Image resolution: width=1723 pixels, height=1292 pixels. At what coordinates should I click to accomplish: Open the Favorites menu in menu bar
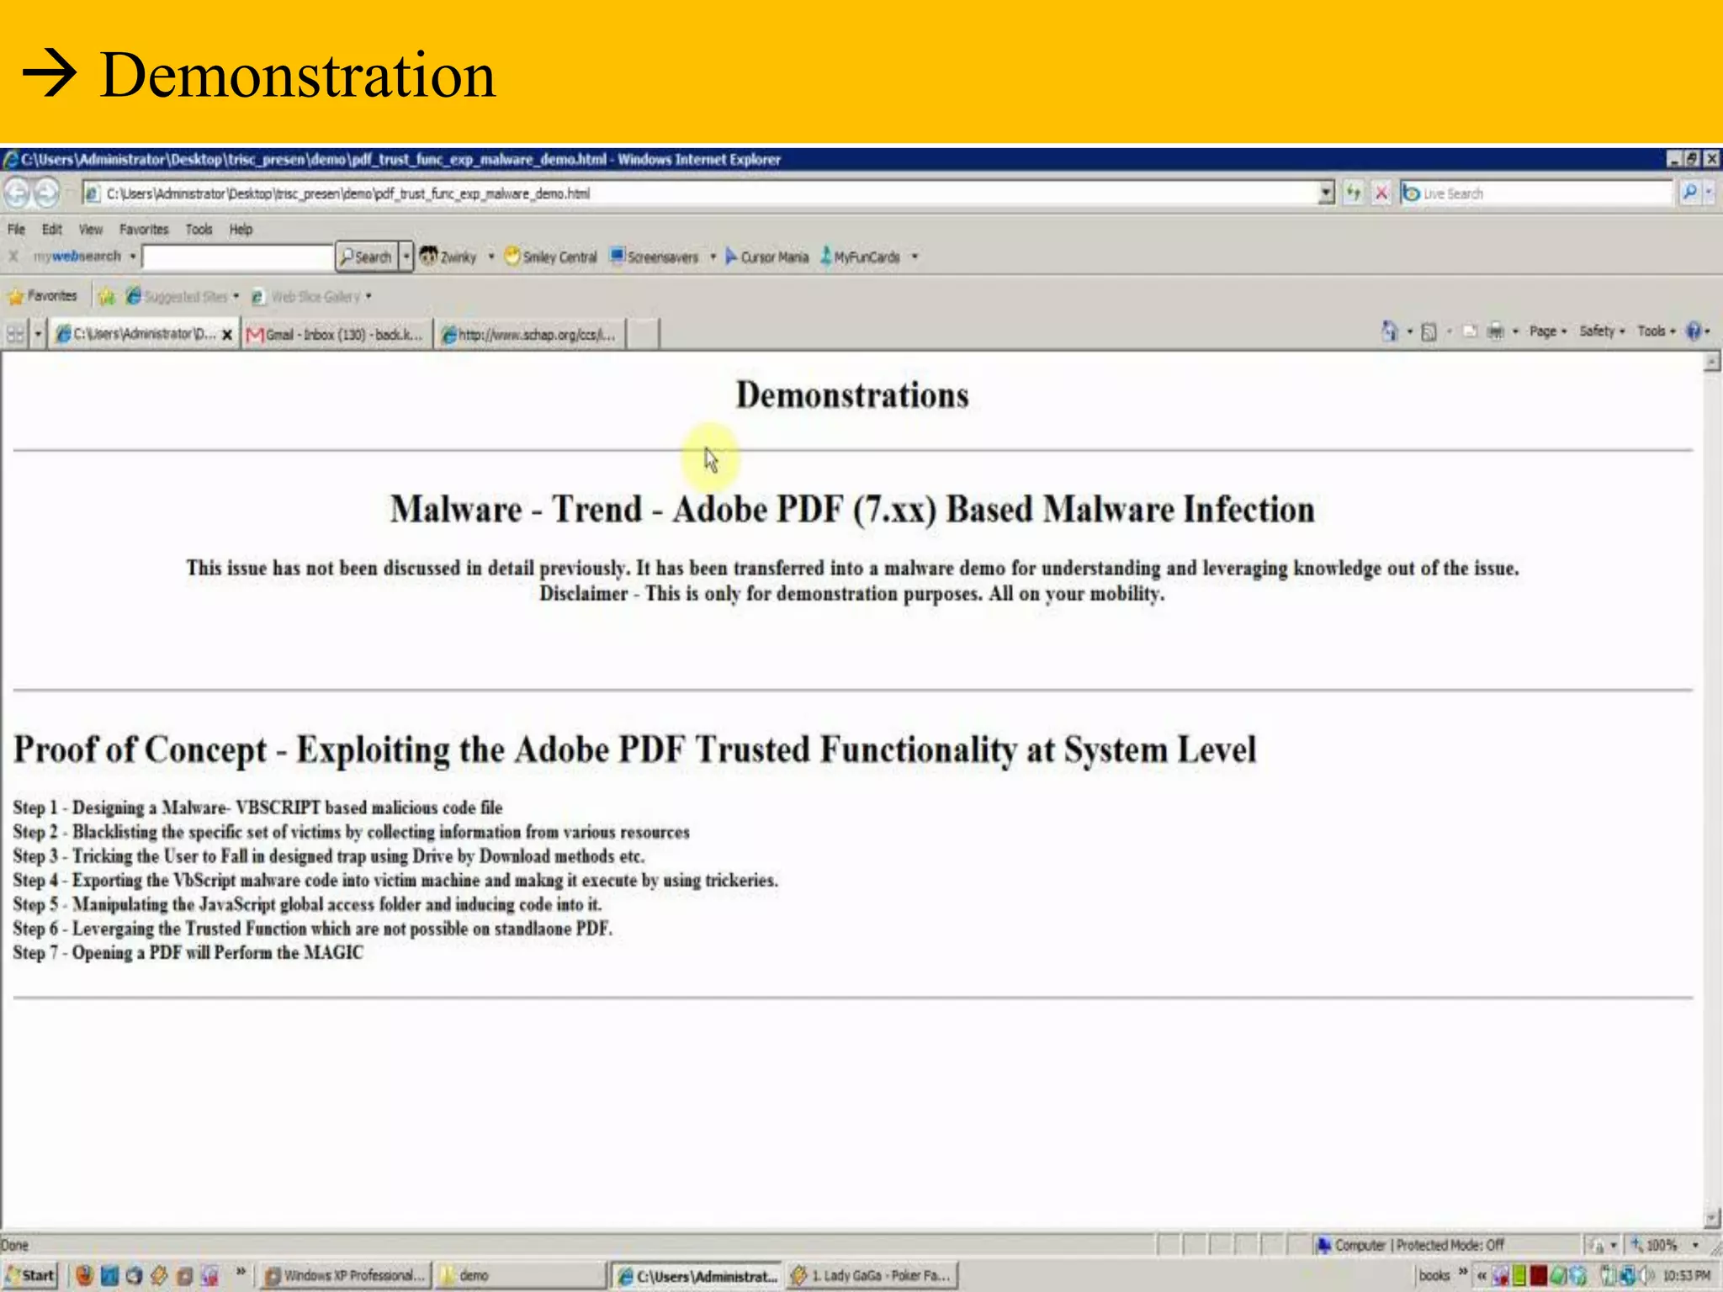tap(144, 229)
